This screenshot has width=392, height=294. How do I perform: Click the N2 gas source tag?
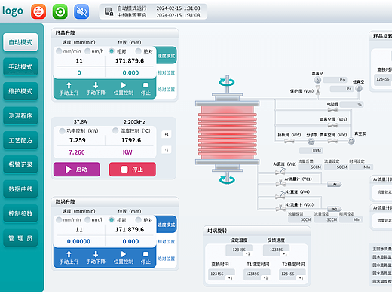tap(335, 209)
